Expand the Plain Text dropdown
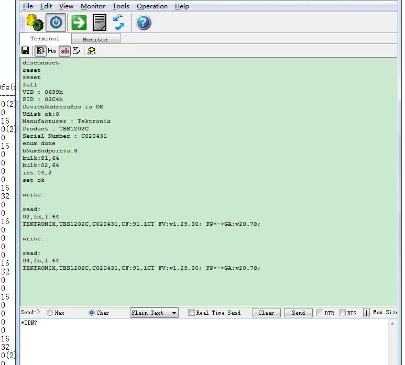Viewport: 405px width, 365px height. [x=154, y=313]
